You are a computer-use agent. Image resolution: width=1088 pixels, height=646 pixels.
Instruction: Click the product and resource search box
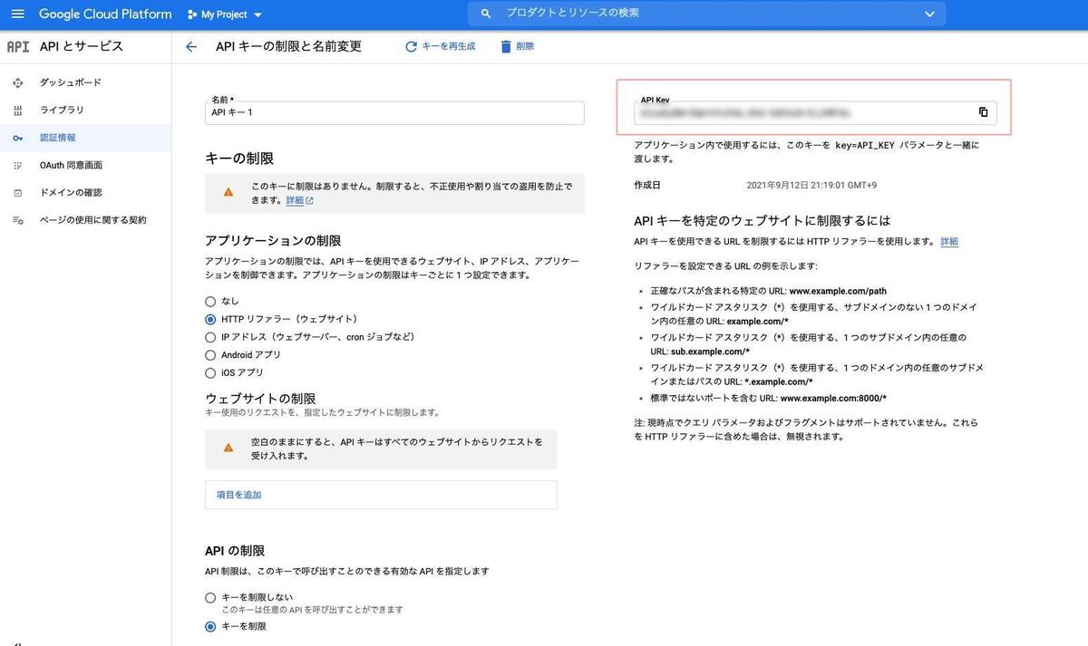[698, 14]
